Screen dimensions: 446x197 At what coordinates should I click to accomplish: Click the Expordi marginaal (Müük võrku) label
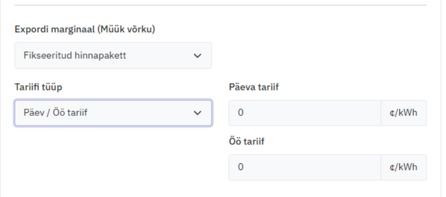(x=86, y=29)
